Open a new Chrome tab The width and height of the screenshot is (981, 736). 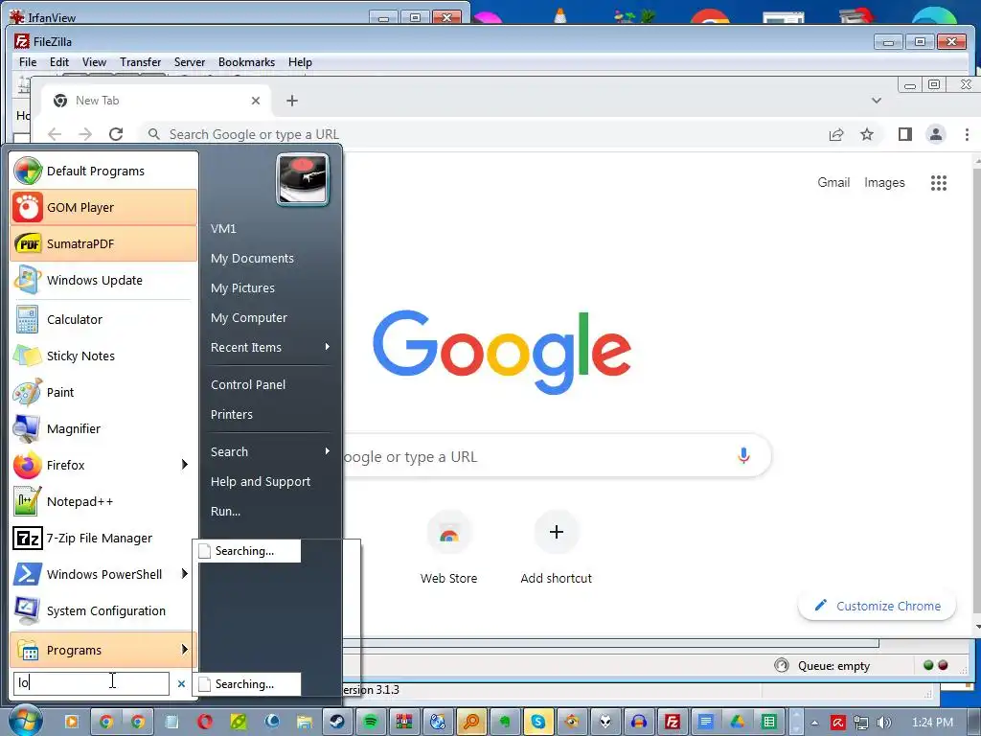(292, 101)
